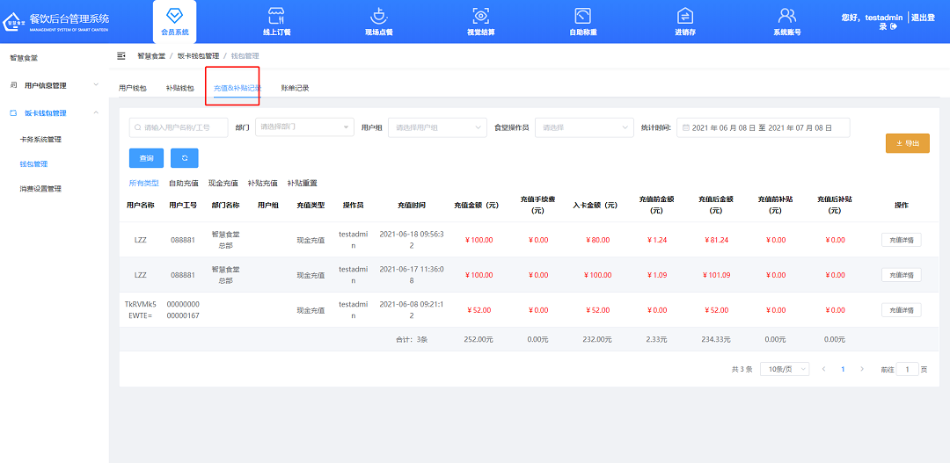Open the 线上订餐 module in top navigation
The width and height of the screenshot is (950, 463).
point(276,22)
